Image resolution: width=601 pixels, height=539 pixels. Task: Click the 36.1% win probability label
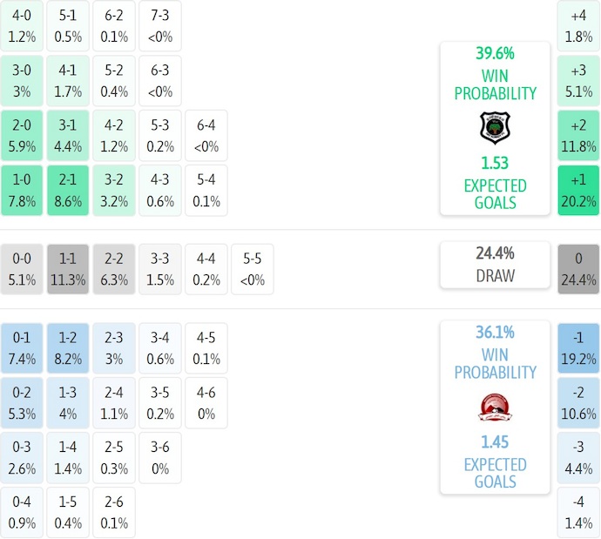(495, 332)
